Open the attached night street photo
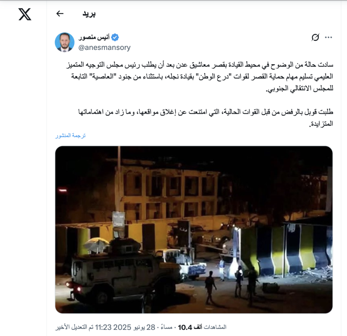Image resolution: width=347 pixels, height=336 pixels. (x=194, y=230)
